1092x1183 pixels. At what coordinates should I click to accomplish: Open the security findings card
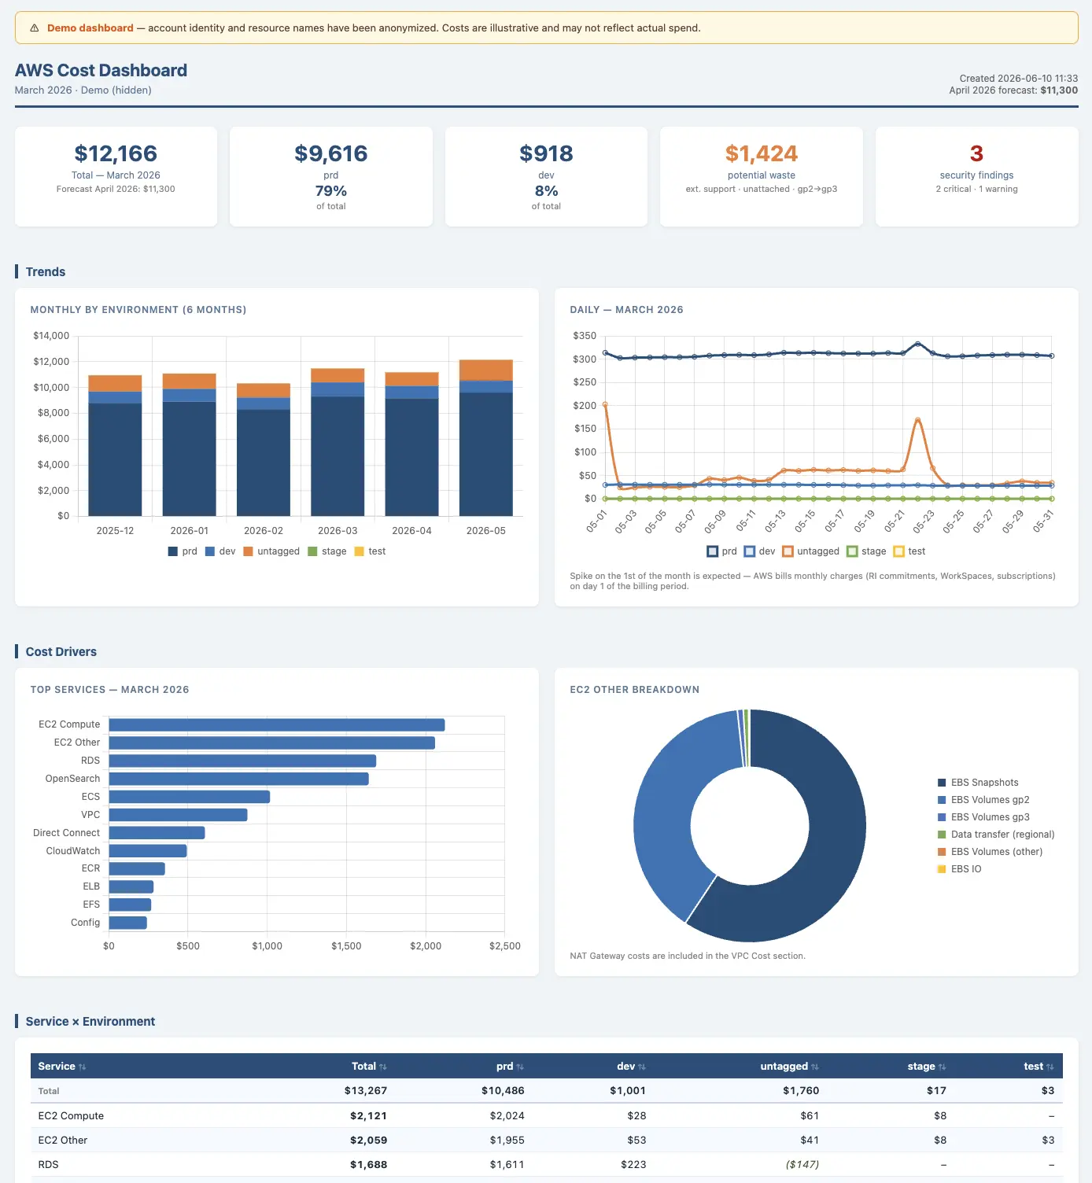point(976,176)
